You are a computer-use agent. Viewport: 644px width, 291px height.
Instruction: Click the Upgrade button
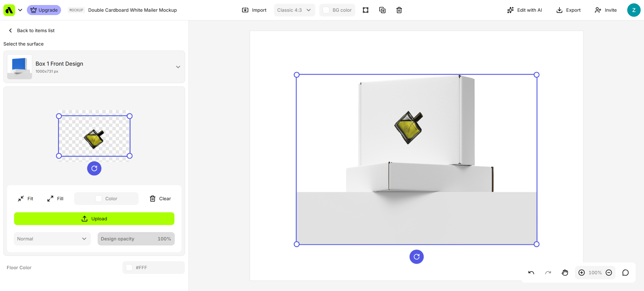tap(44, 10)
